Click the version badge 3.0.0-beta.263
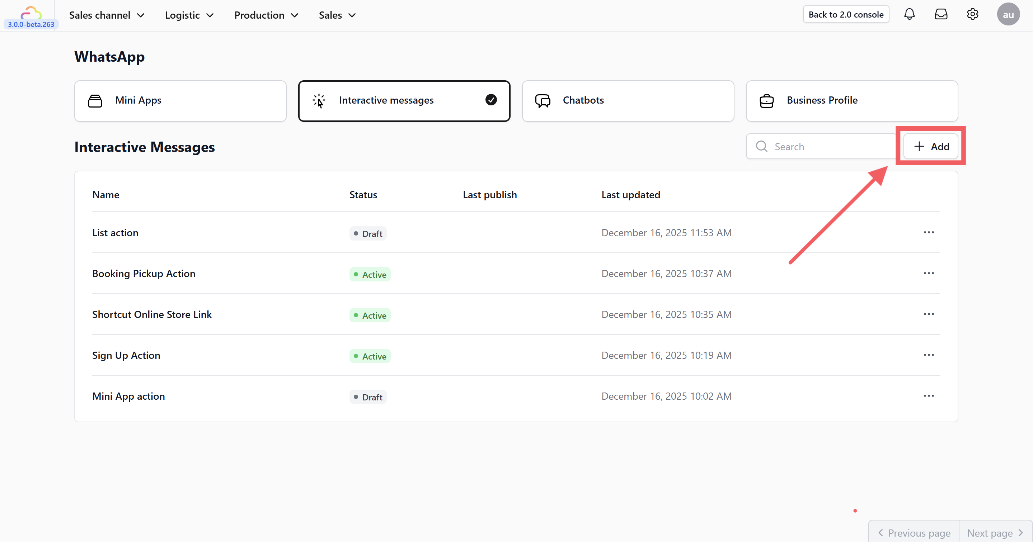This screenshot has width=1033, height=542. point(31,24)
